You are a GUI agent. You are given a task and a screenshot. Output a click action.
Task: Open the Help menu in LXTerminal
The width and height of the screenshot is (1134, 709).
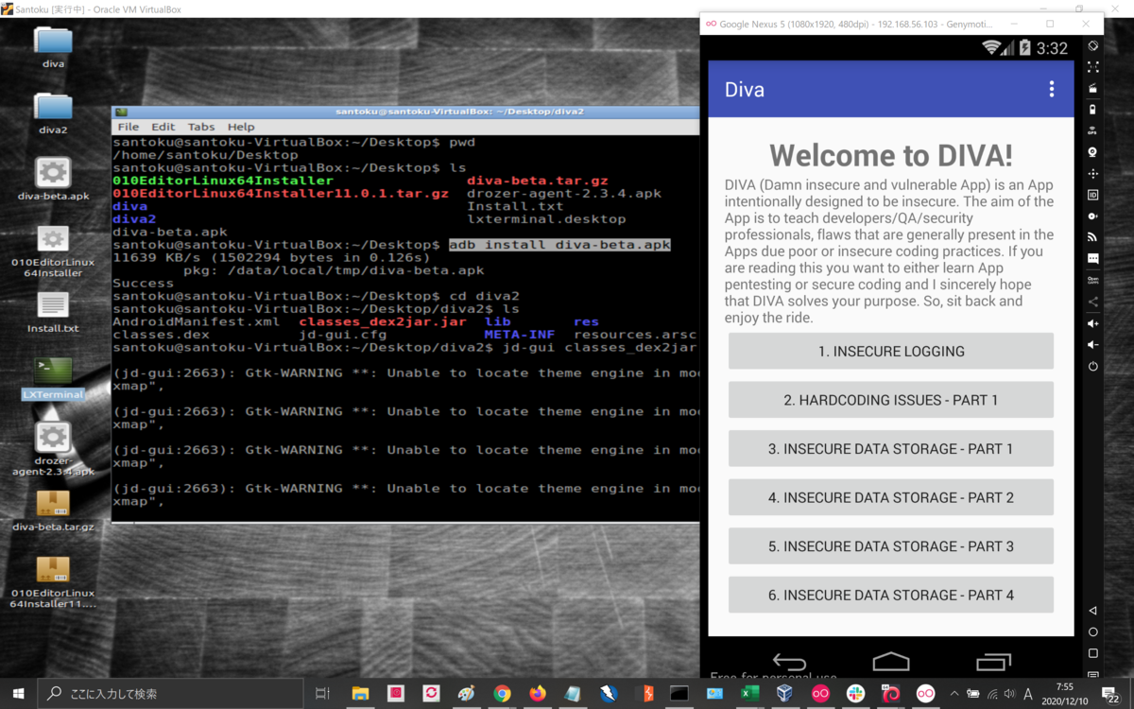click(x=241, y=127)
